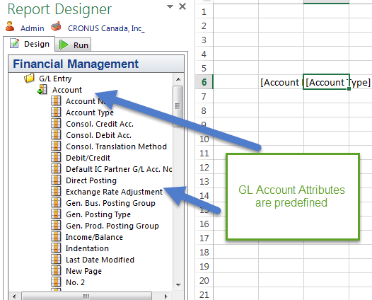Click the tree scroll up arrow
Viewport: 372px width, 300px height.
tap(178, 79)
